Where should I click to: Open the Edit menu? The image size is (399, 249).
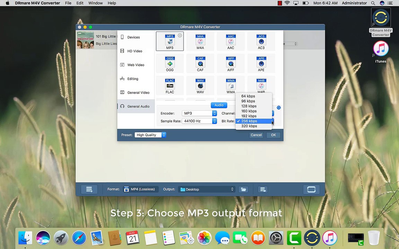pyautogui.click(x=80, y=3)
